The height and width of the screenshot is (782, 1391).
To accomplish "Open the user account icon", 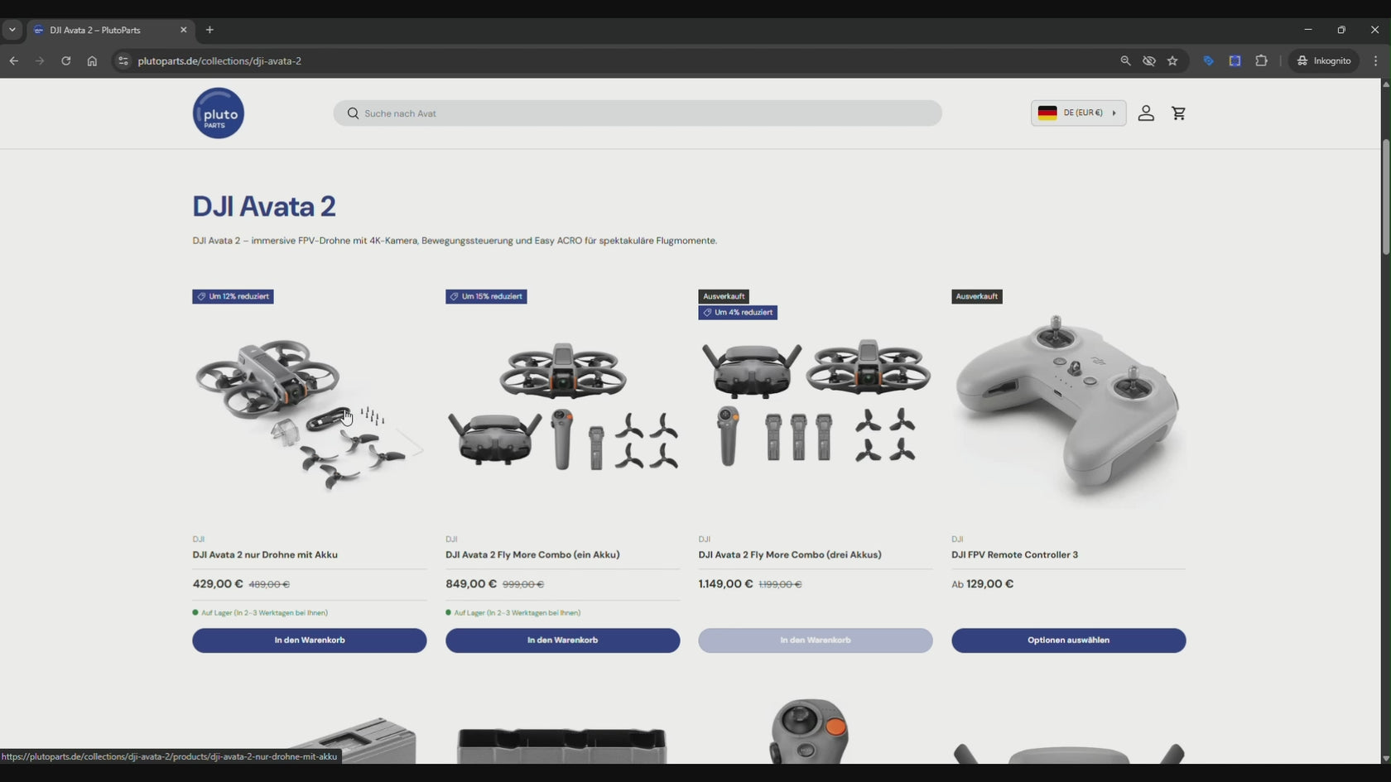I will point(1145,113).
